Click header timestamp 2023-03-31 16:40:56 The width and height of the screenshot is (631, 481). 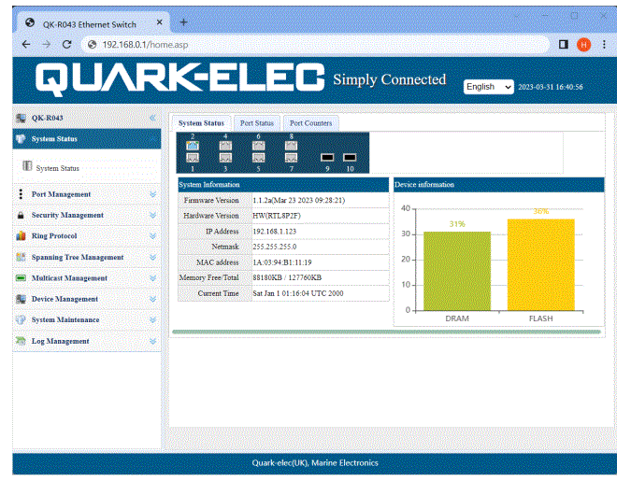[x=550, y=87]
